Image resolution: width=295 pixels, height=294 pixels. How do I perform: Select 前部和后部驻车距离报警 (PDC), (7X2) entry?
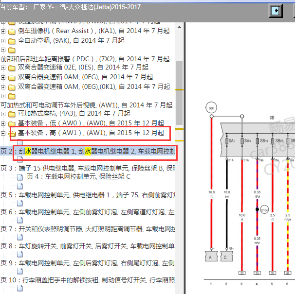click(85, 59)
